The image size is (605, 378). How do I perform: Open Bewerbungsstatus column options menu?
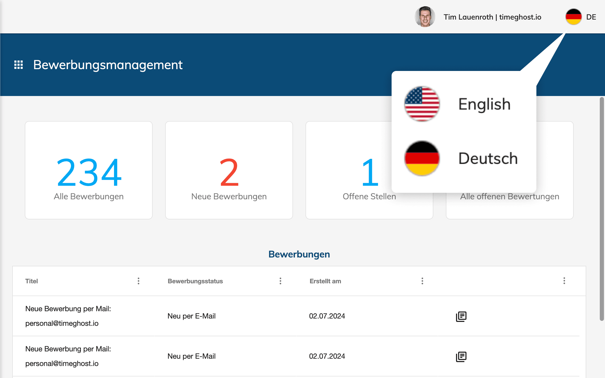[280, 281]
